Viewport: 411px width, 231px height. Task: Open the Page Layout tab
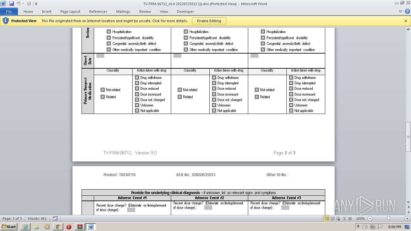pyautogui.click(x=70, y=12)
